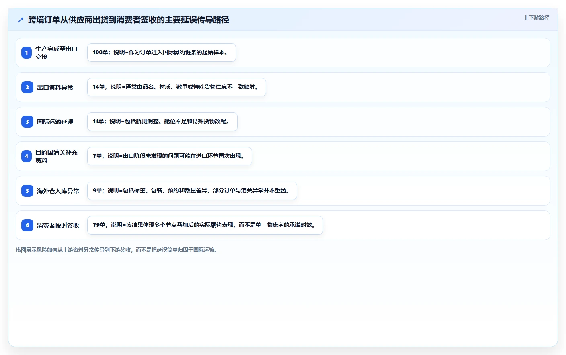Click the 7单 description box
The image size is (566, 355).
point(170,156)
